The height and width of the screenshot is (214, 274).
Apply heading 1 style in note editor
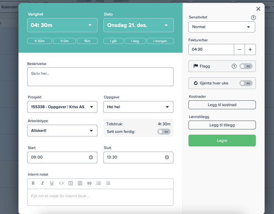71,183
